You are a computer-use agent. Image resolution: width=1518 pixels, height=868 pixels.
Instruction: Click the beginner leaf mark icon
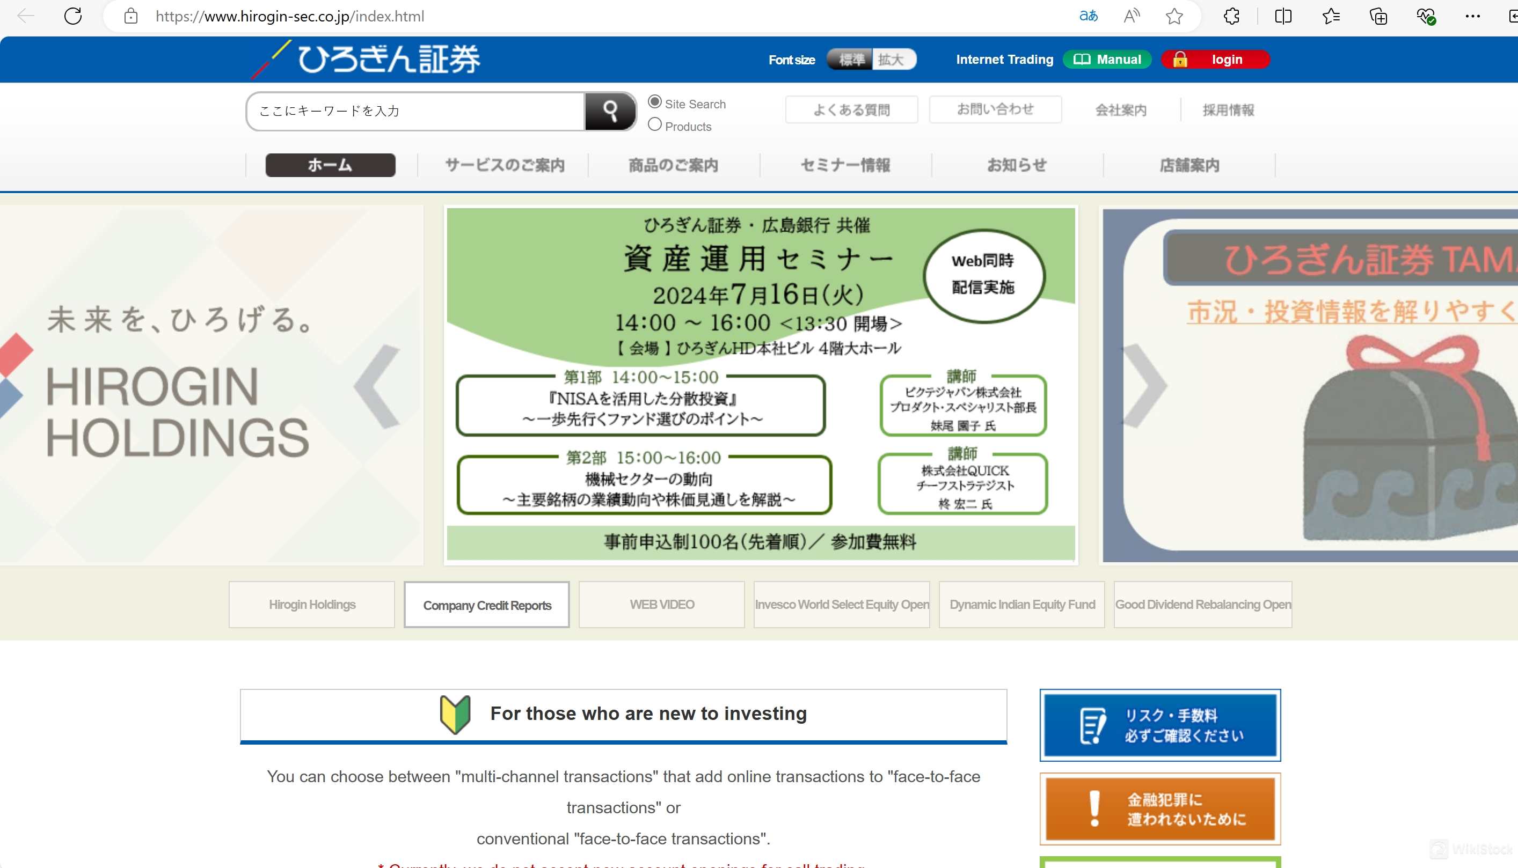[x=455, y=714]
